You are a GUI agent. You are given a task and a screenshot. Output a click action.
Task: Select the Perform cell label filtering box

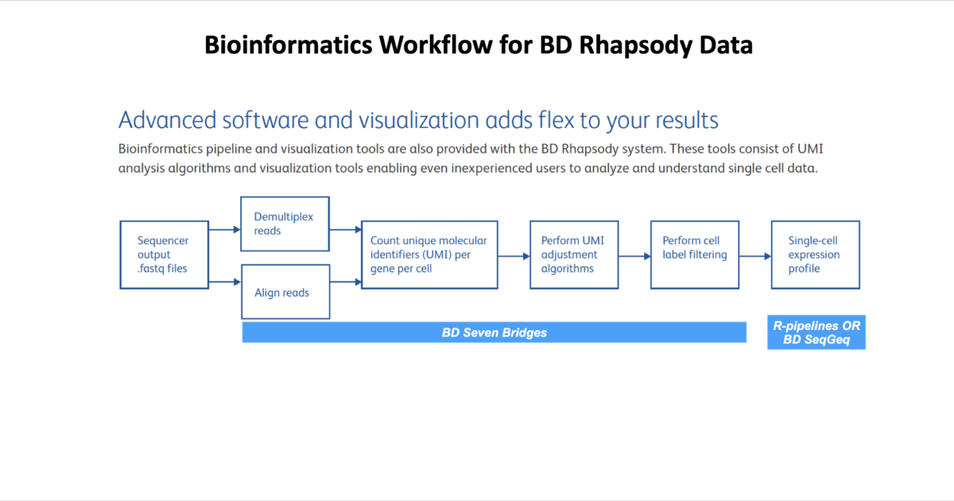click(695, 254)
